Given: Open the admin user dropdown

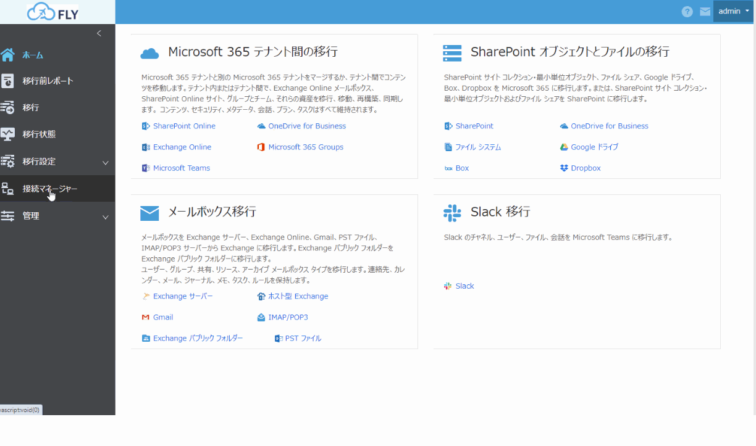Looking at the screenshot, I should 733,11.
